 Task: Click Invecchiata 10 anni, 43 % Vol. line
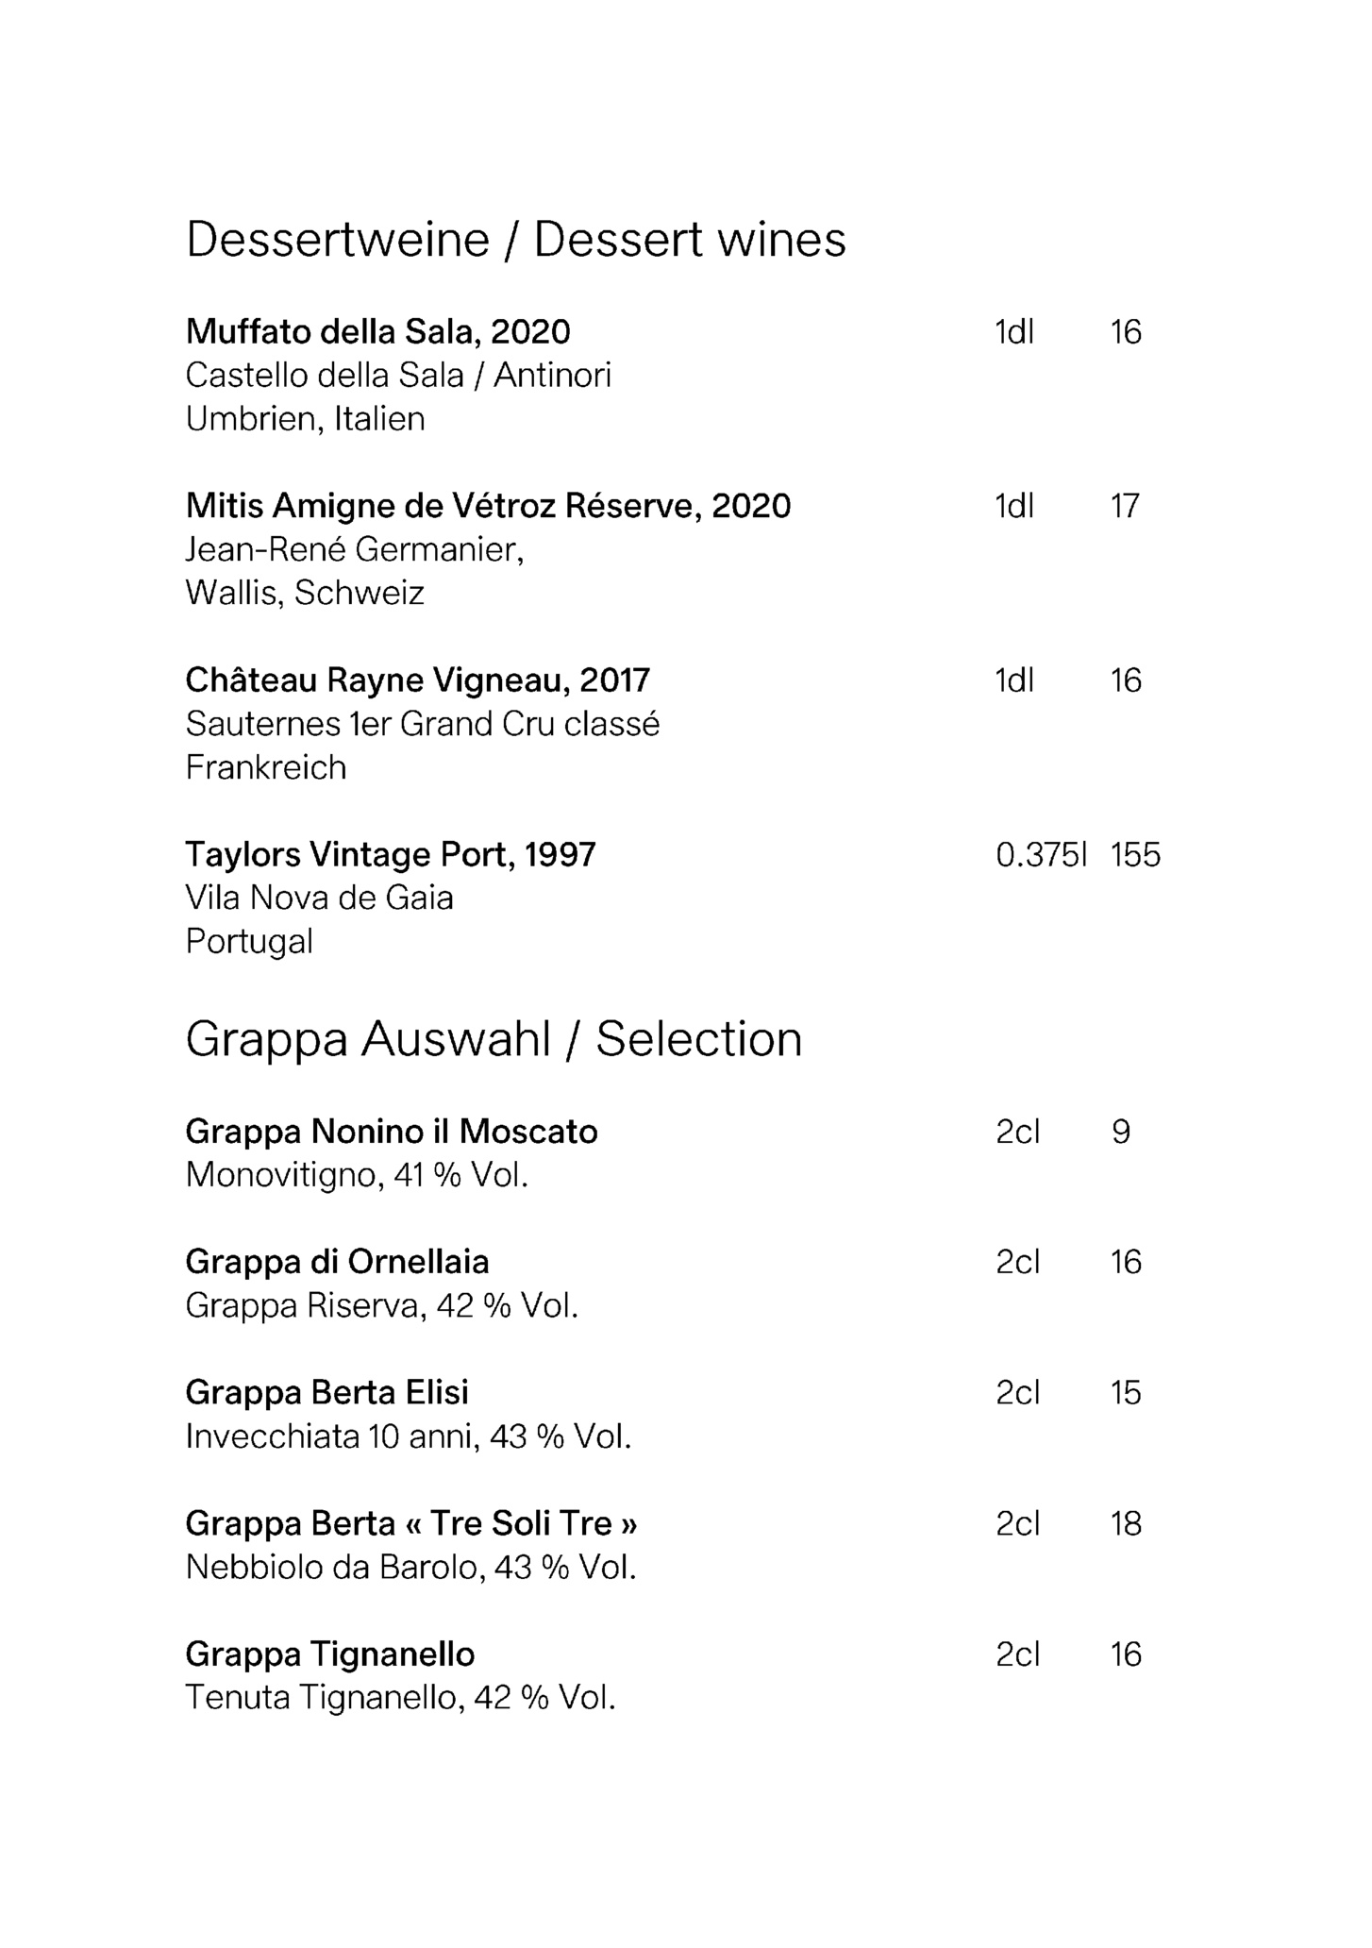pyautogui.click(x=408, y=1436)
